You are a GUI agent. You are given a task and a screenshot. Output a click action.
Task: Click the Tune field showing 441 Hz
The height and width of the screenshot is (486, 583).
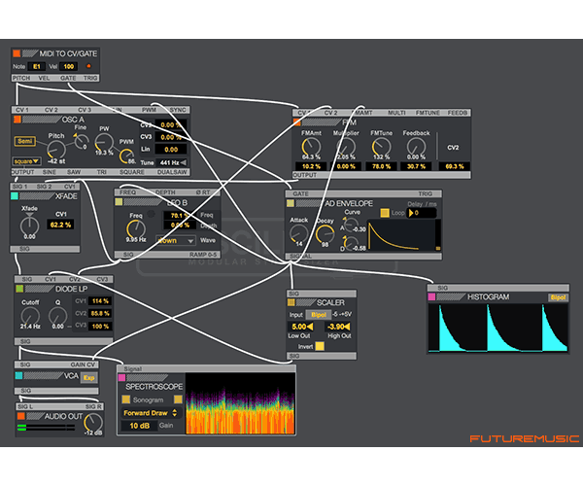(172, 162)
